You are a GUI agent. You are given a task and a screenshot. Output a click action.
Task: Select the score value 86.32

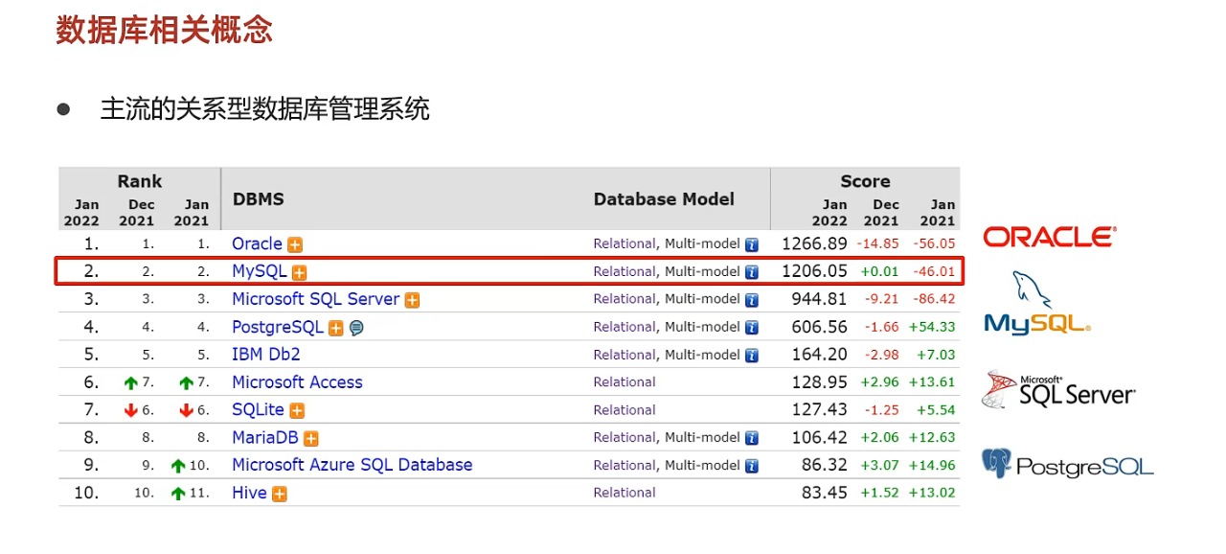pos(824,465)
